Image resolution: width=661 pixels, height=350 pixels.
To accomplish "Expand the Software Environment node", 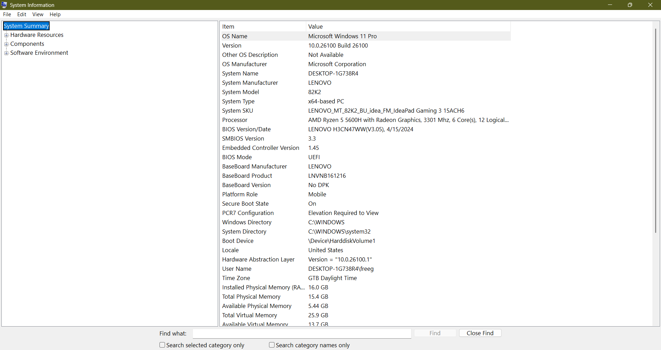I will click(6, 53).
